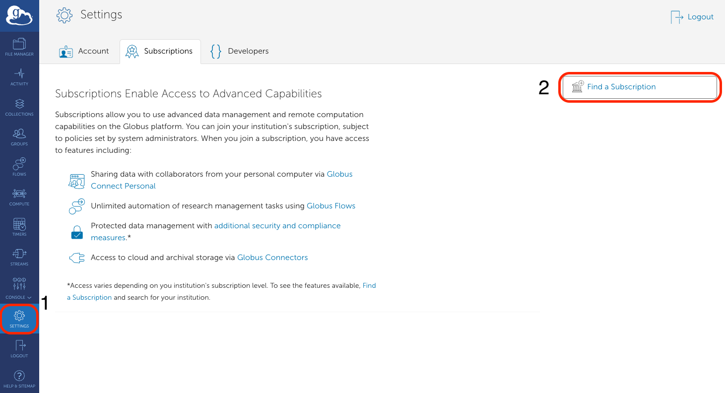Open File Manager from the sidebar
The height and width of the screenshot is (393, 725).
pos(19,47)
